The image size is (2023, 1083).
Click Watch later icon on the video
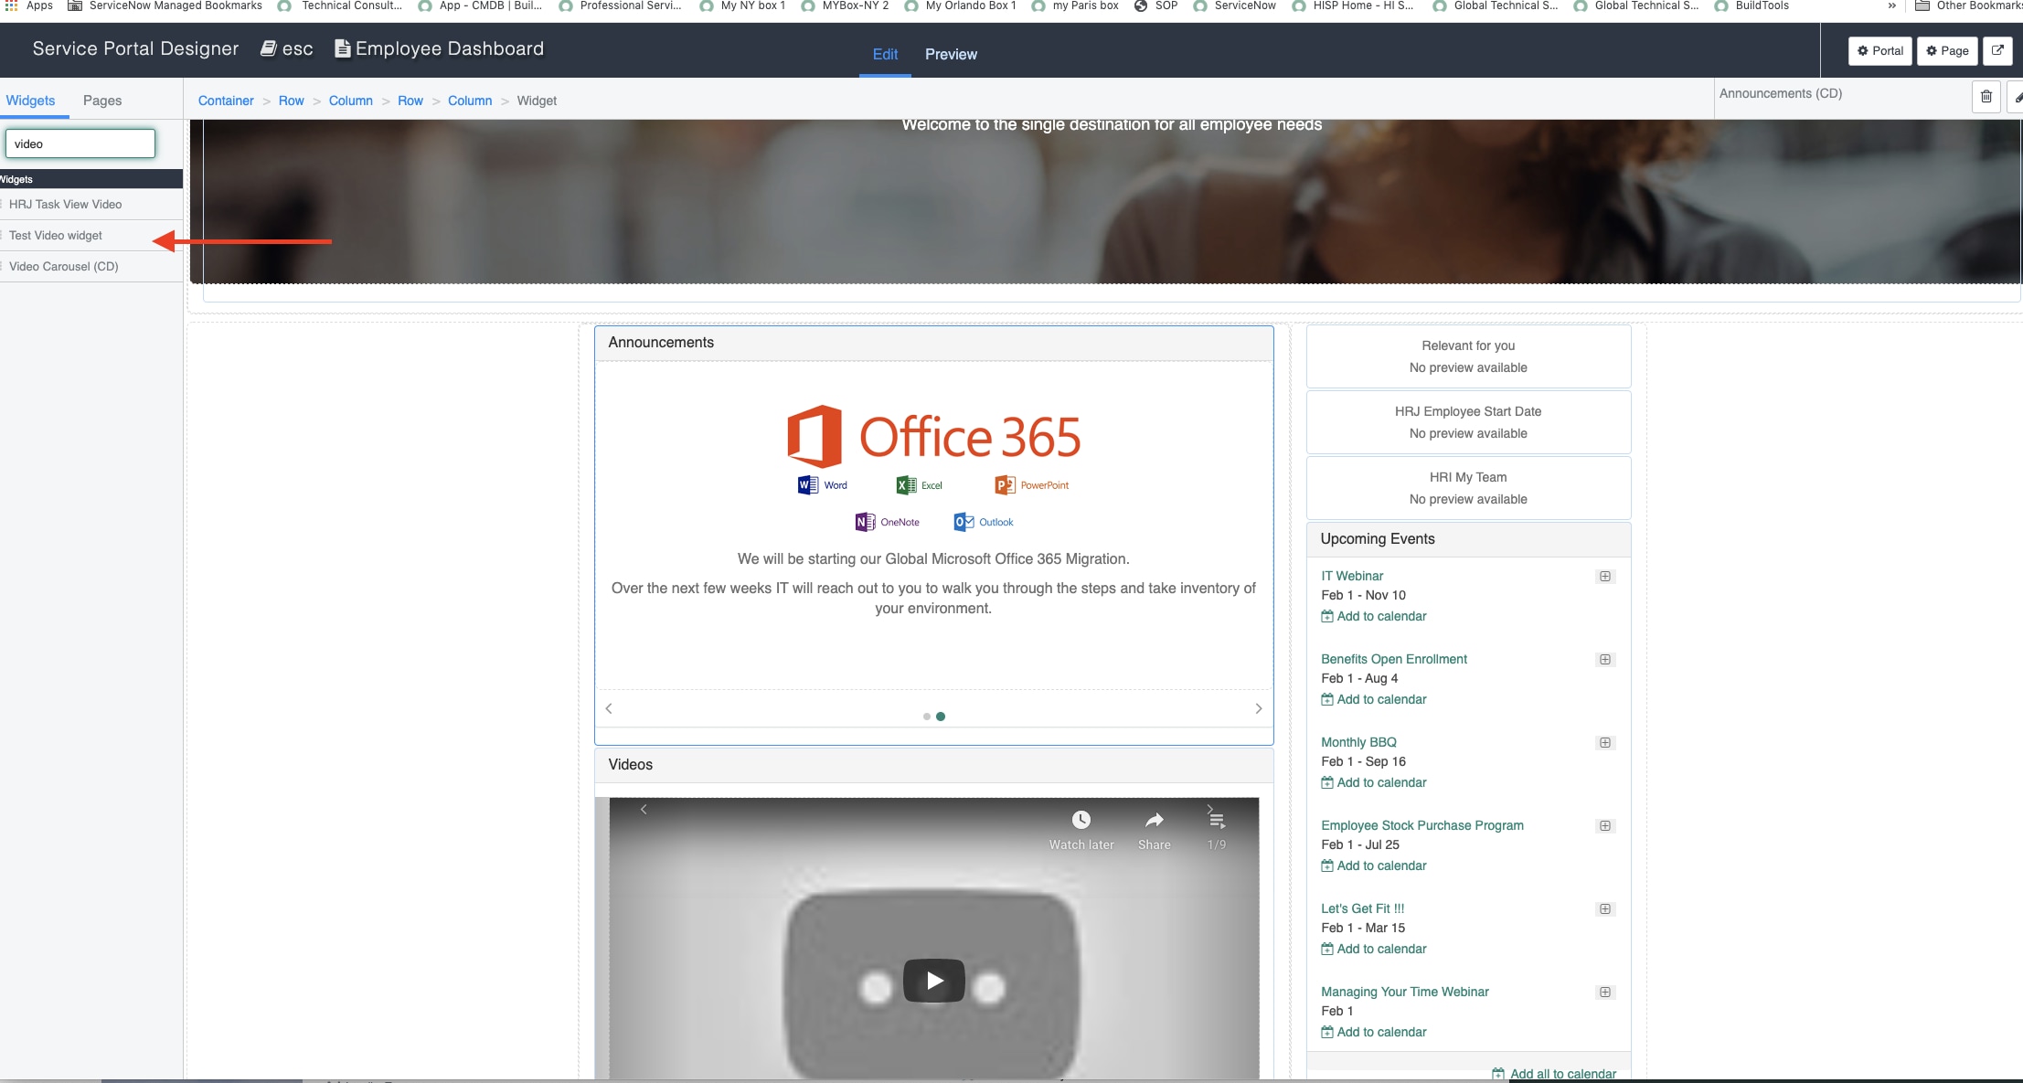[x=1081, y=820]
